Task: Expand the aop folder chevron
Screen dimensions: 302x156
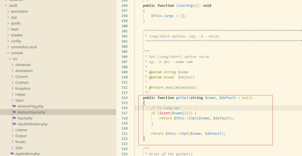Action: pyautogui.click(x=8, y=17)
